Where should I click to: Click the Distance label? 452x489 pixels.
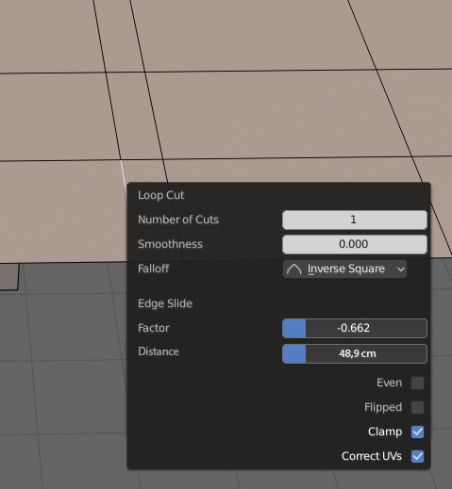pos(159,351)
